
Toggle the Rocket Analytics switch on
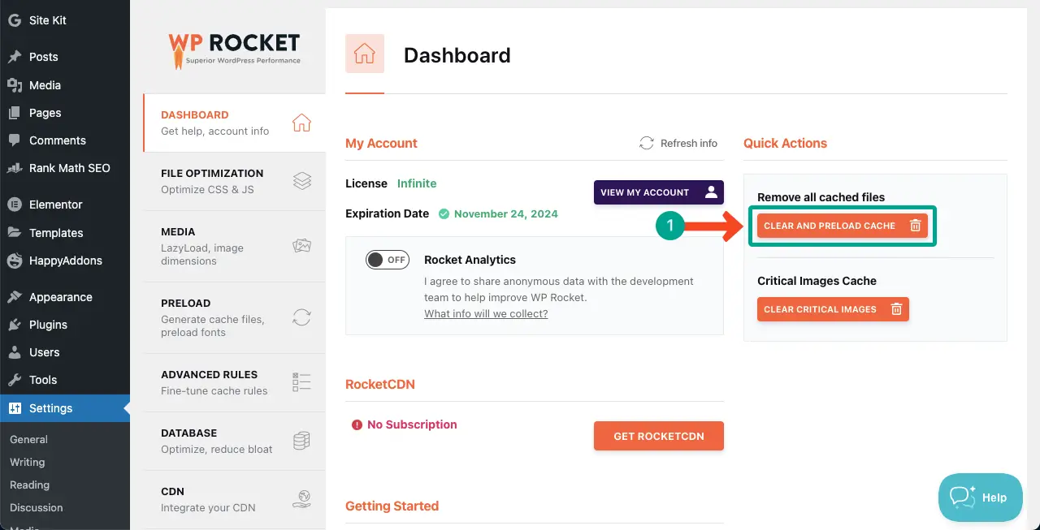click(387, 260)
